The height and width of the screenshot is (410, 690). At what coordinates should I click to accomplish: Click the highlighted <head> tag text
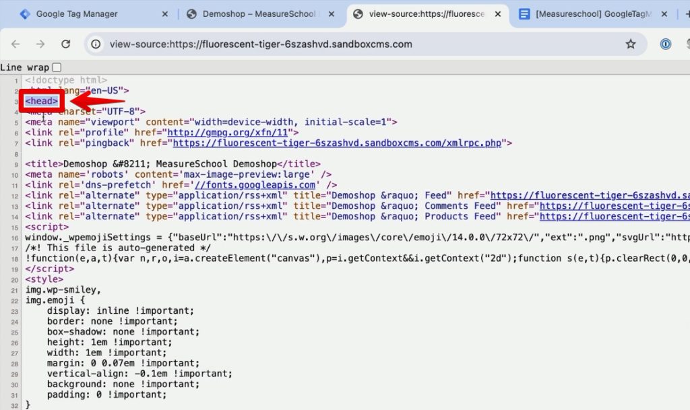pos(41,101)
